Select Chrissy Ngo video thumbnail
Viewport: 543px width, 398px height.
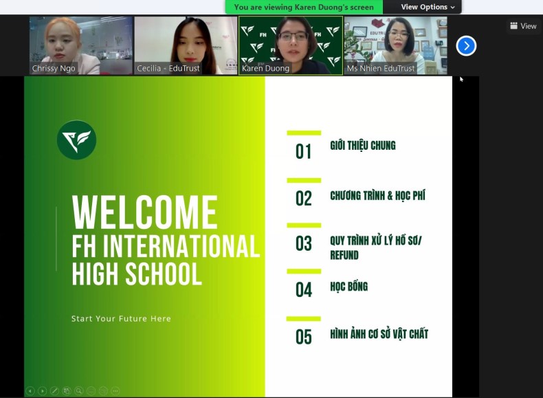tap(81, 45)
